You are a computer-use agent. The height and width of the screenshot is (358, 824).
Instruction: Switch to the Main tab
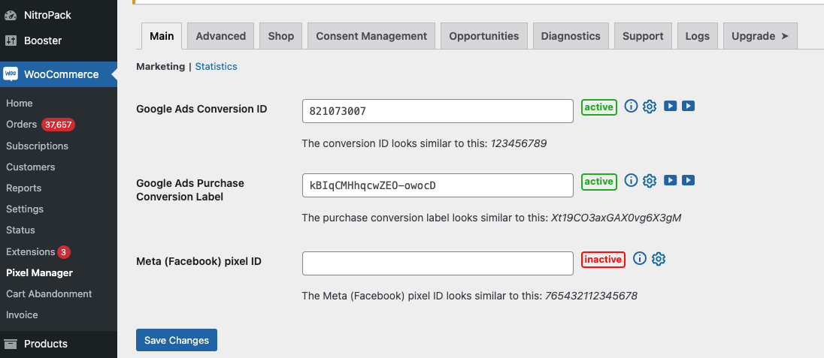[x=162, y=36]
